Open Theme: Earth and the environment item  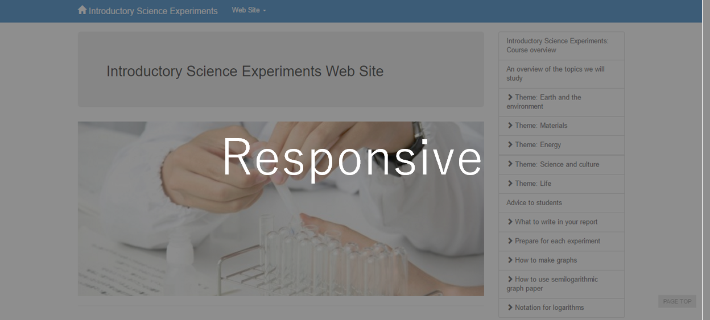tap(562, 102)
